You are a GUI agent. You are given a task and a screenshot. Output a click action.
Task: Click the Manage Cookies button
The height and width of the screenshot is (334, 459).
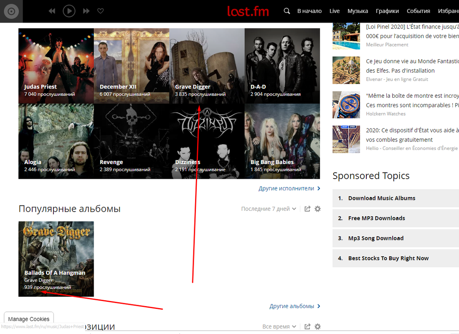29,319
